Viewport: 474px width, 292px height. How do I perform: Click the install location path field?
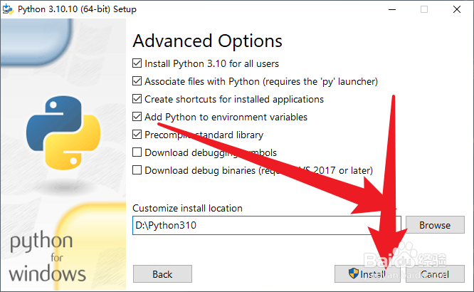tap(267, 225)
